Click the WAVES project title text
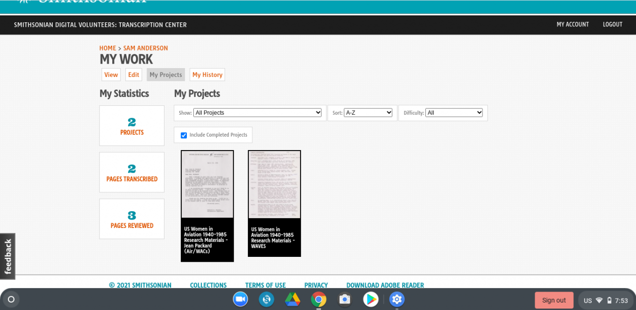The height and width of the screenshot is (310, 636). [273, 237]
